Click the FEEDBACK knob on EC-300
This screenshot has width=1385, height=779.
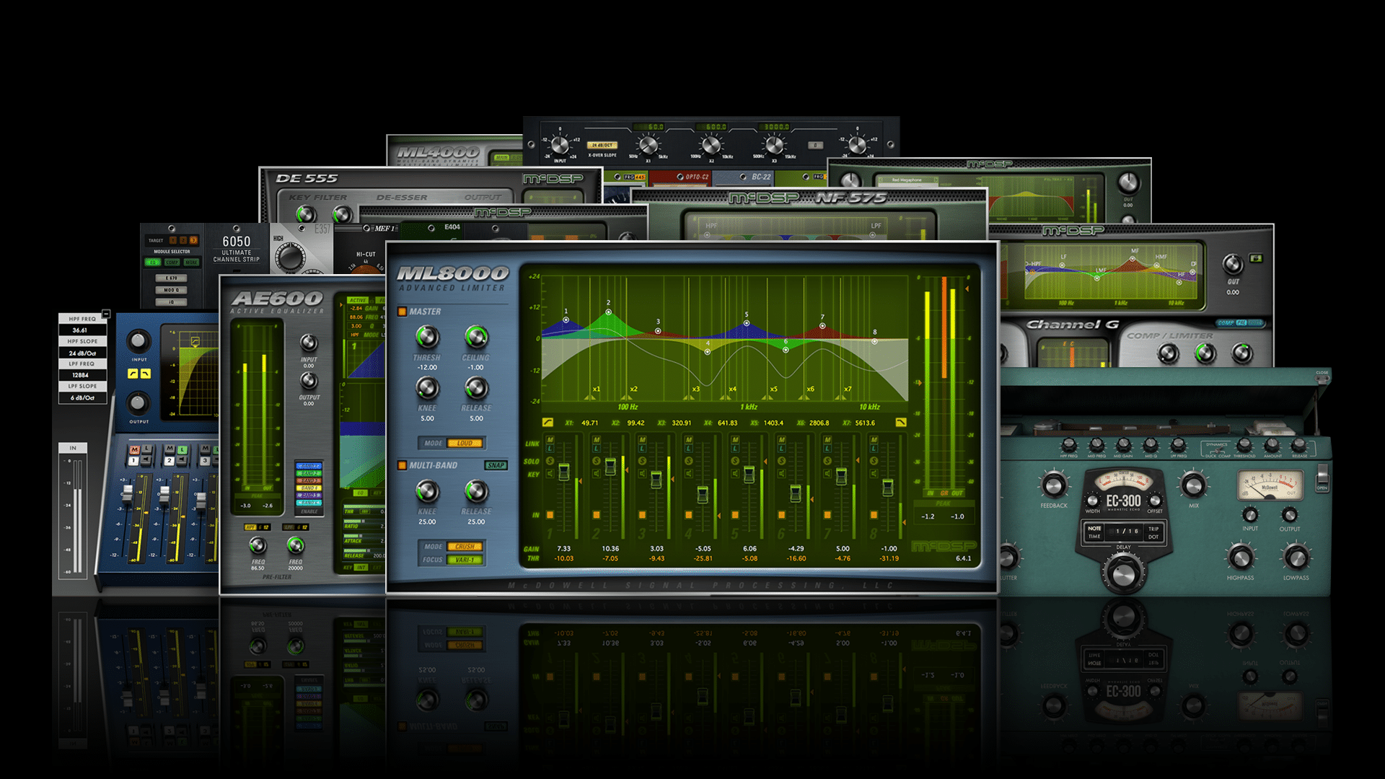tap(1053, 485)
